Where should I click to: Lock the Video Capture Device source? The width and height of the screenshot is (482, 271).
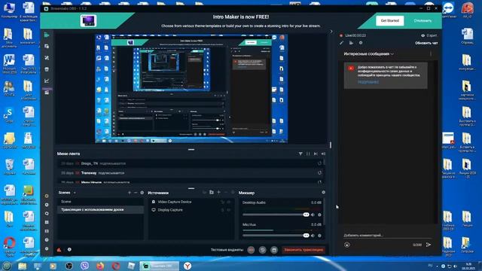223,202
